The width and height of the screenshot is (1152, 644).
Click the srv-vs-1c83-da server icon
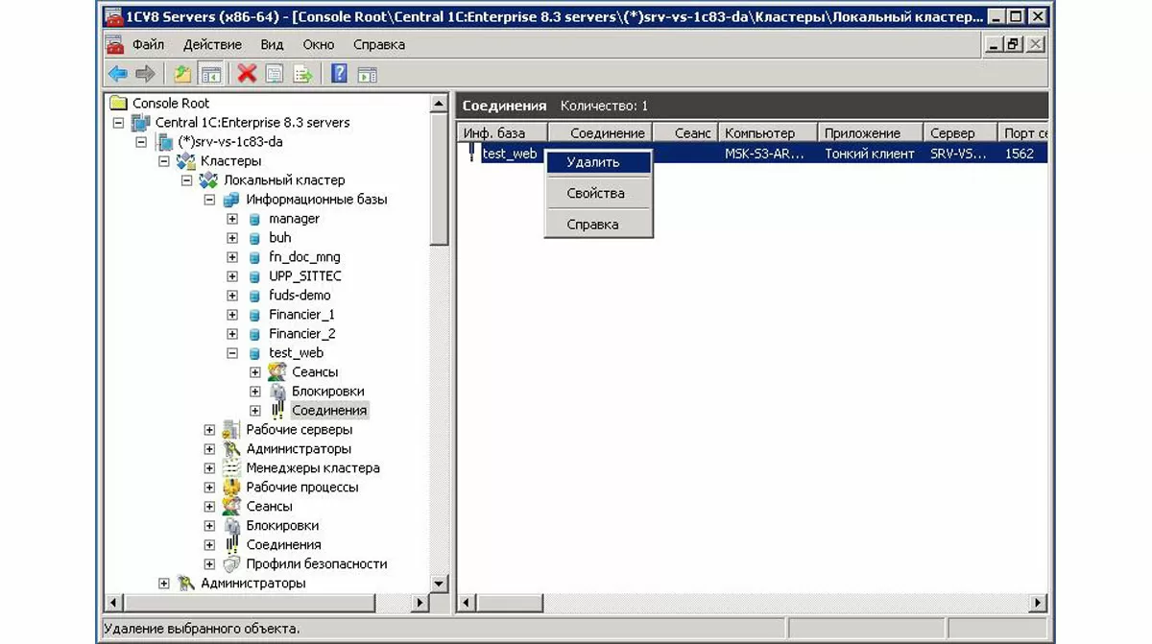[164, 141]
